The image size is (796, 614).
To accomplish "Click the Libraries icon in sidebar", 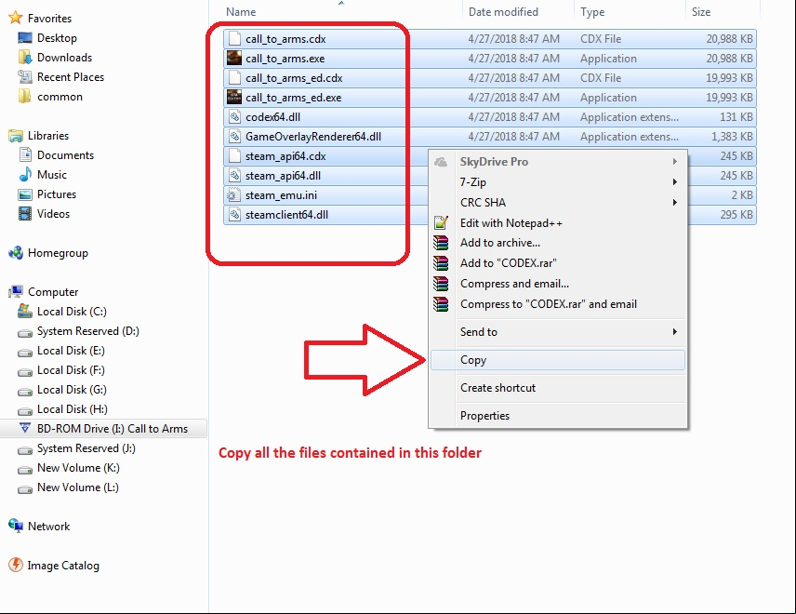I will click(16, 136).
